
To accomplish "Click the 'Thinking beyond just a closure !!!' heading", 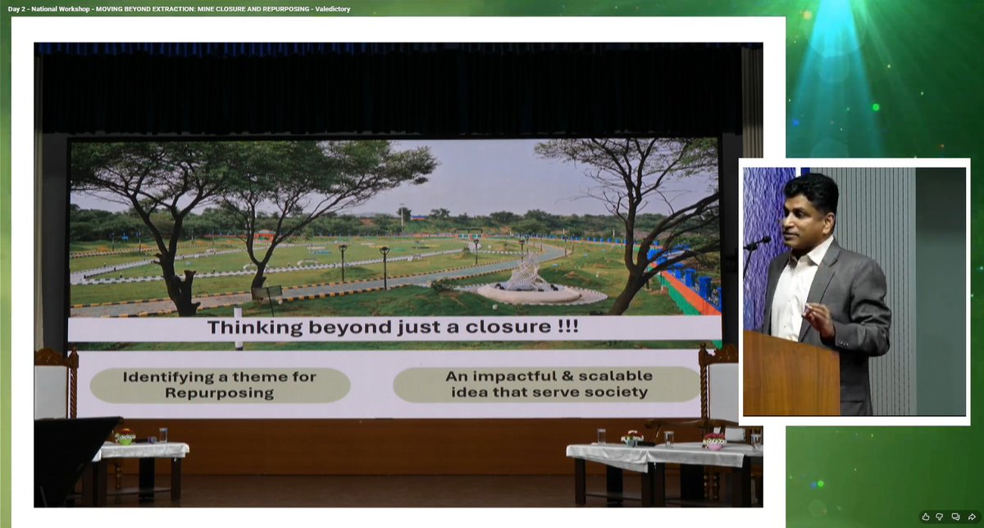I will coord(392,328).
